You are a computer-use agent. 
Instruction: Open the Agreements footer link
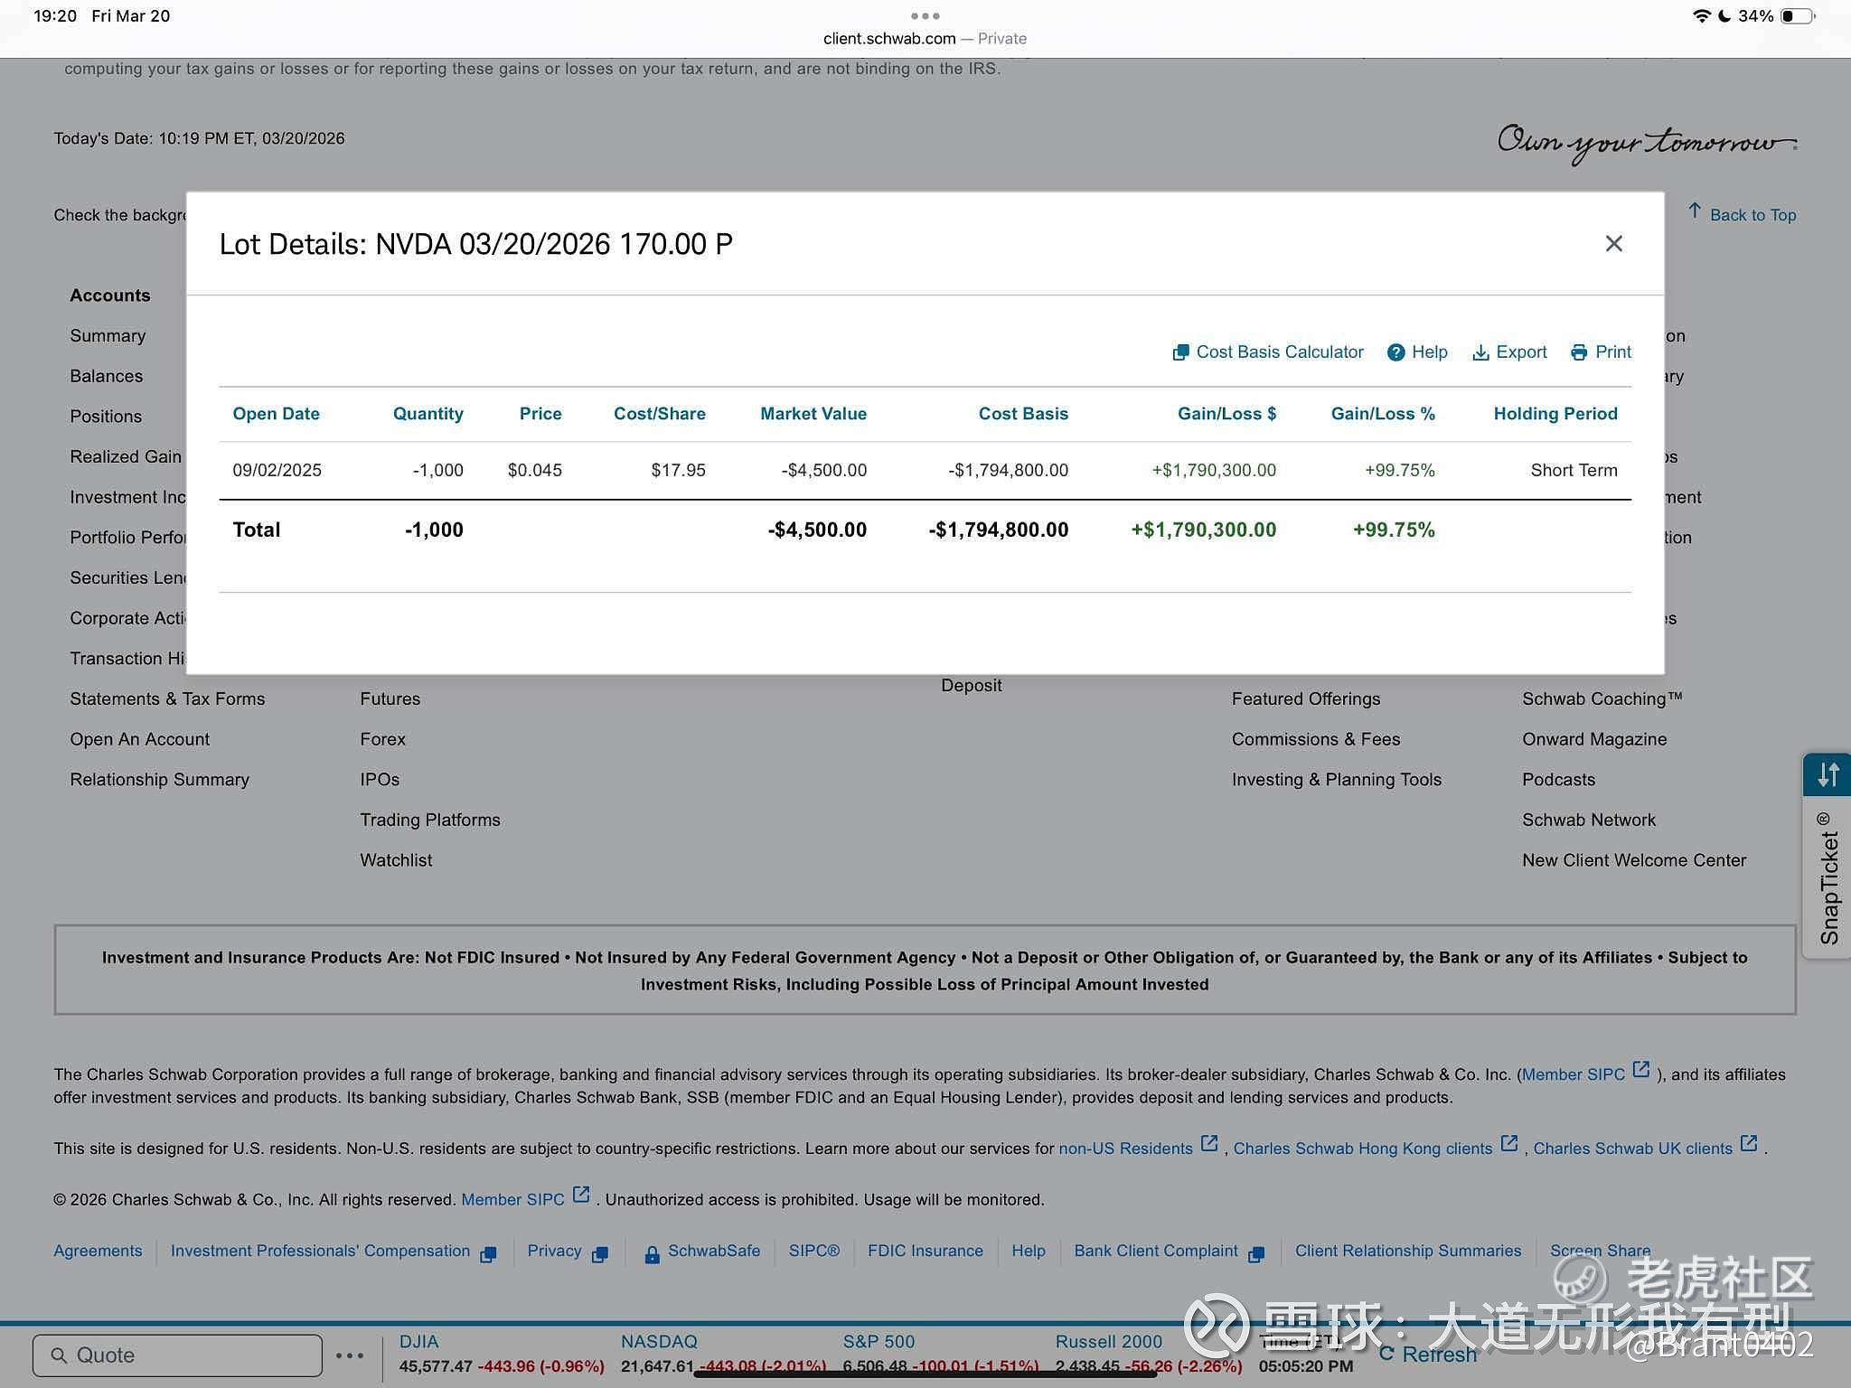(x=98, y=1251)
